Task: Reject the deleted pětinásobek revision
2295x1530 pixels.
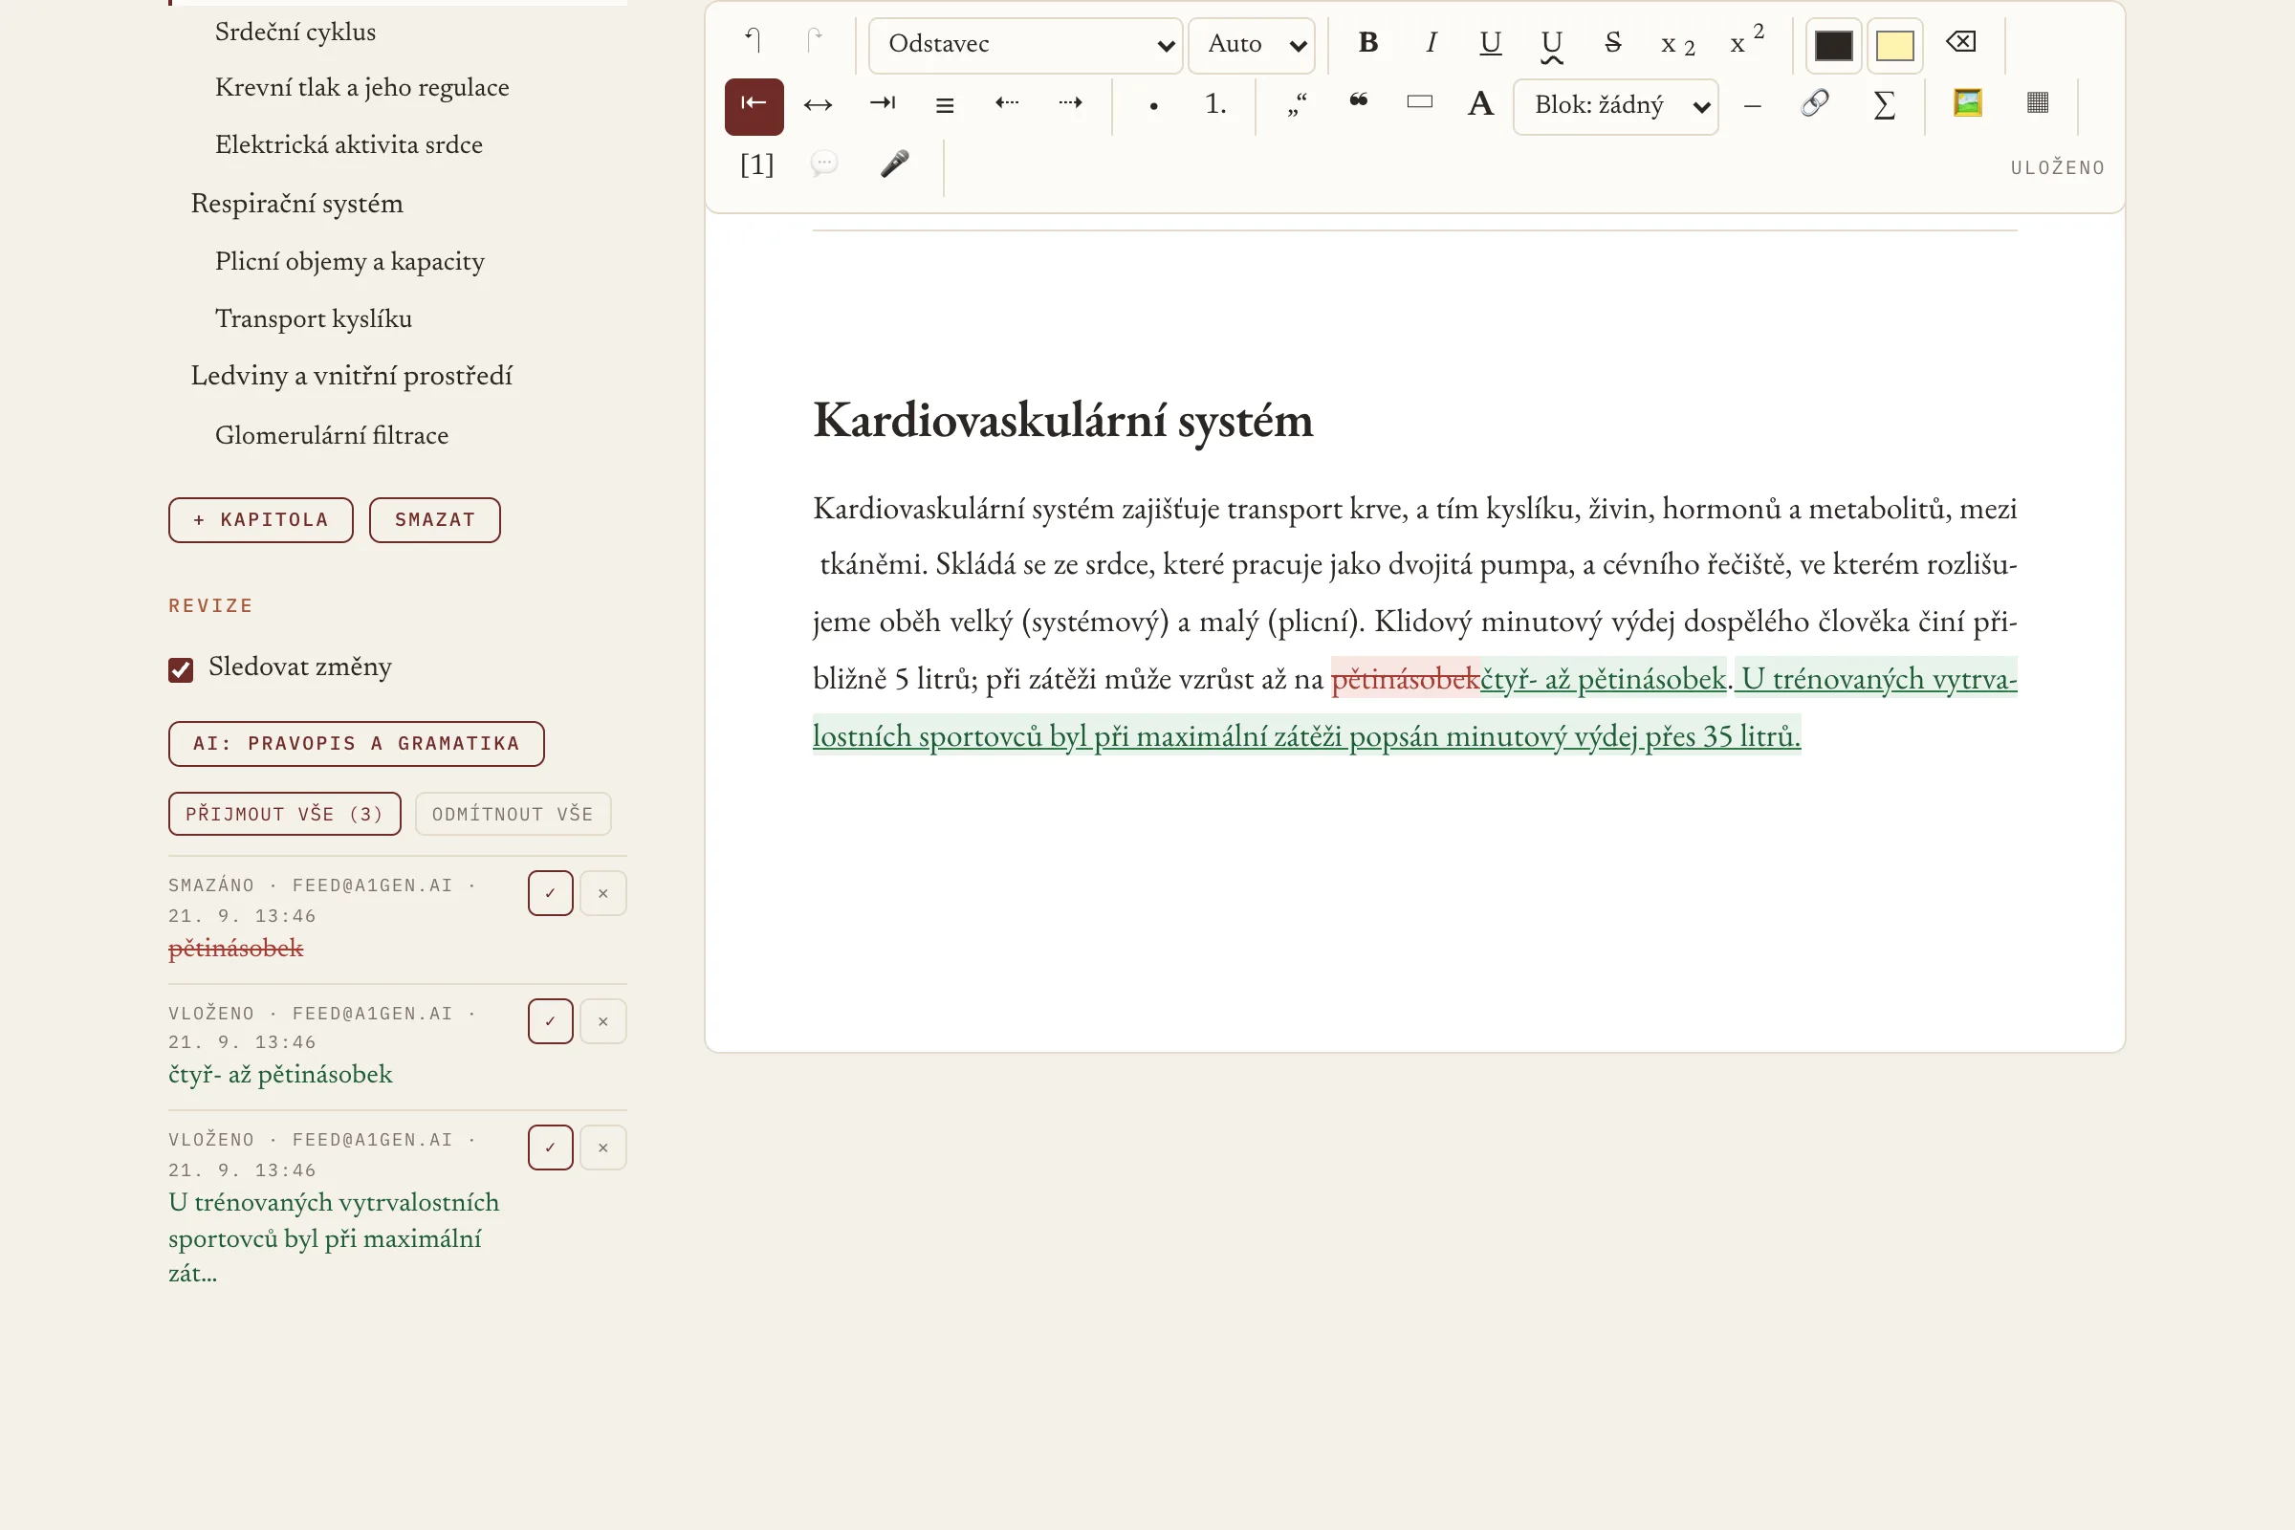Action: point(603,894)
